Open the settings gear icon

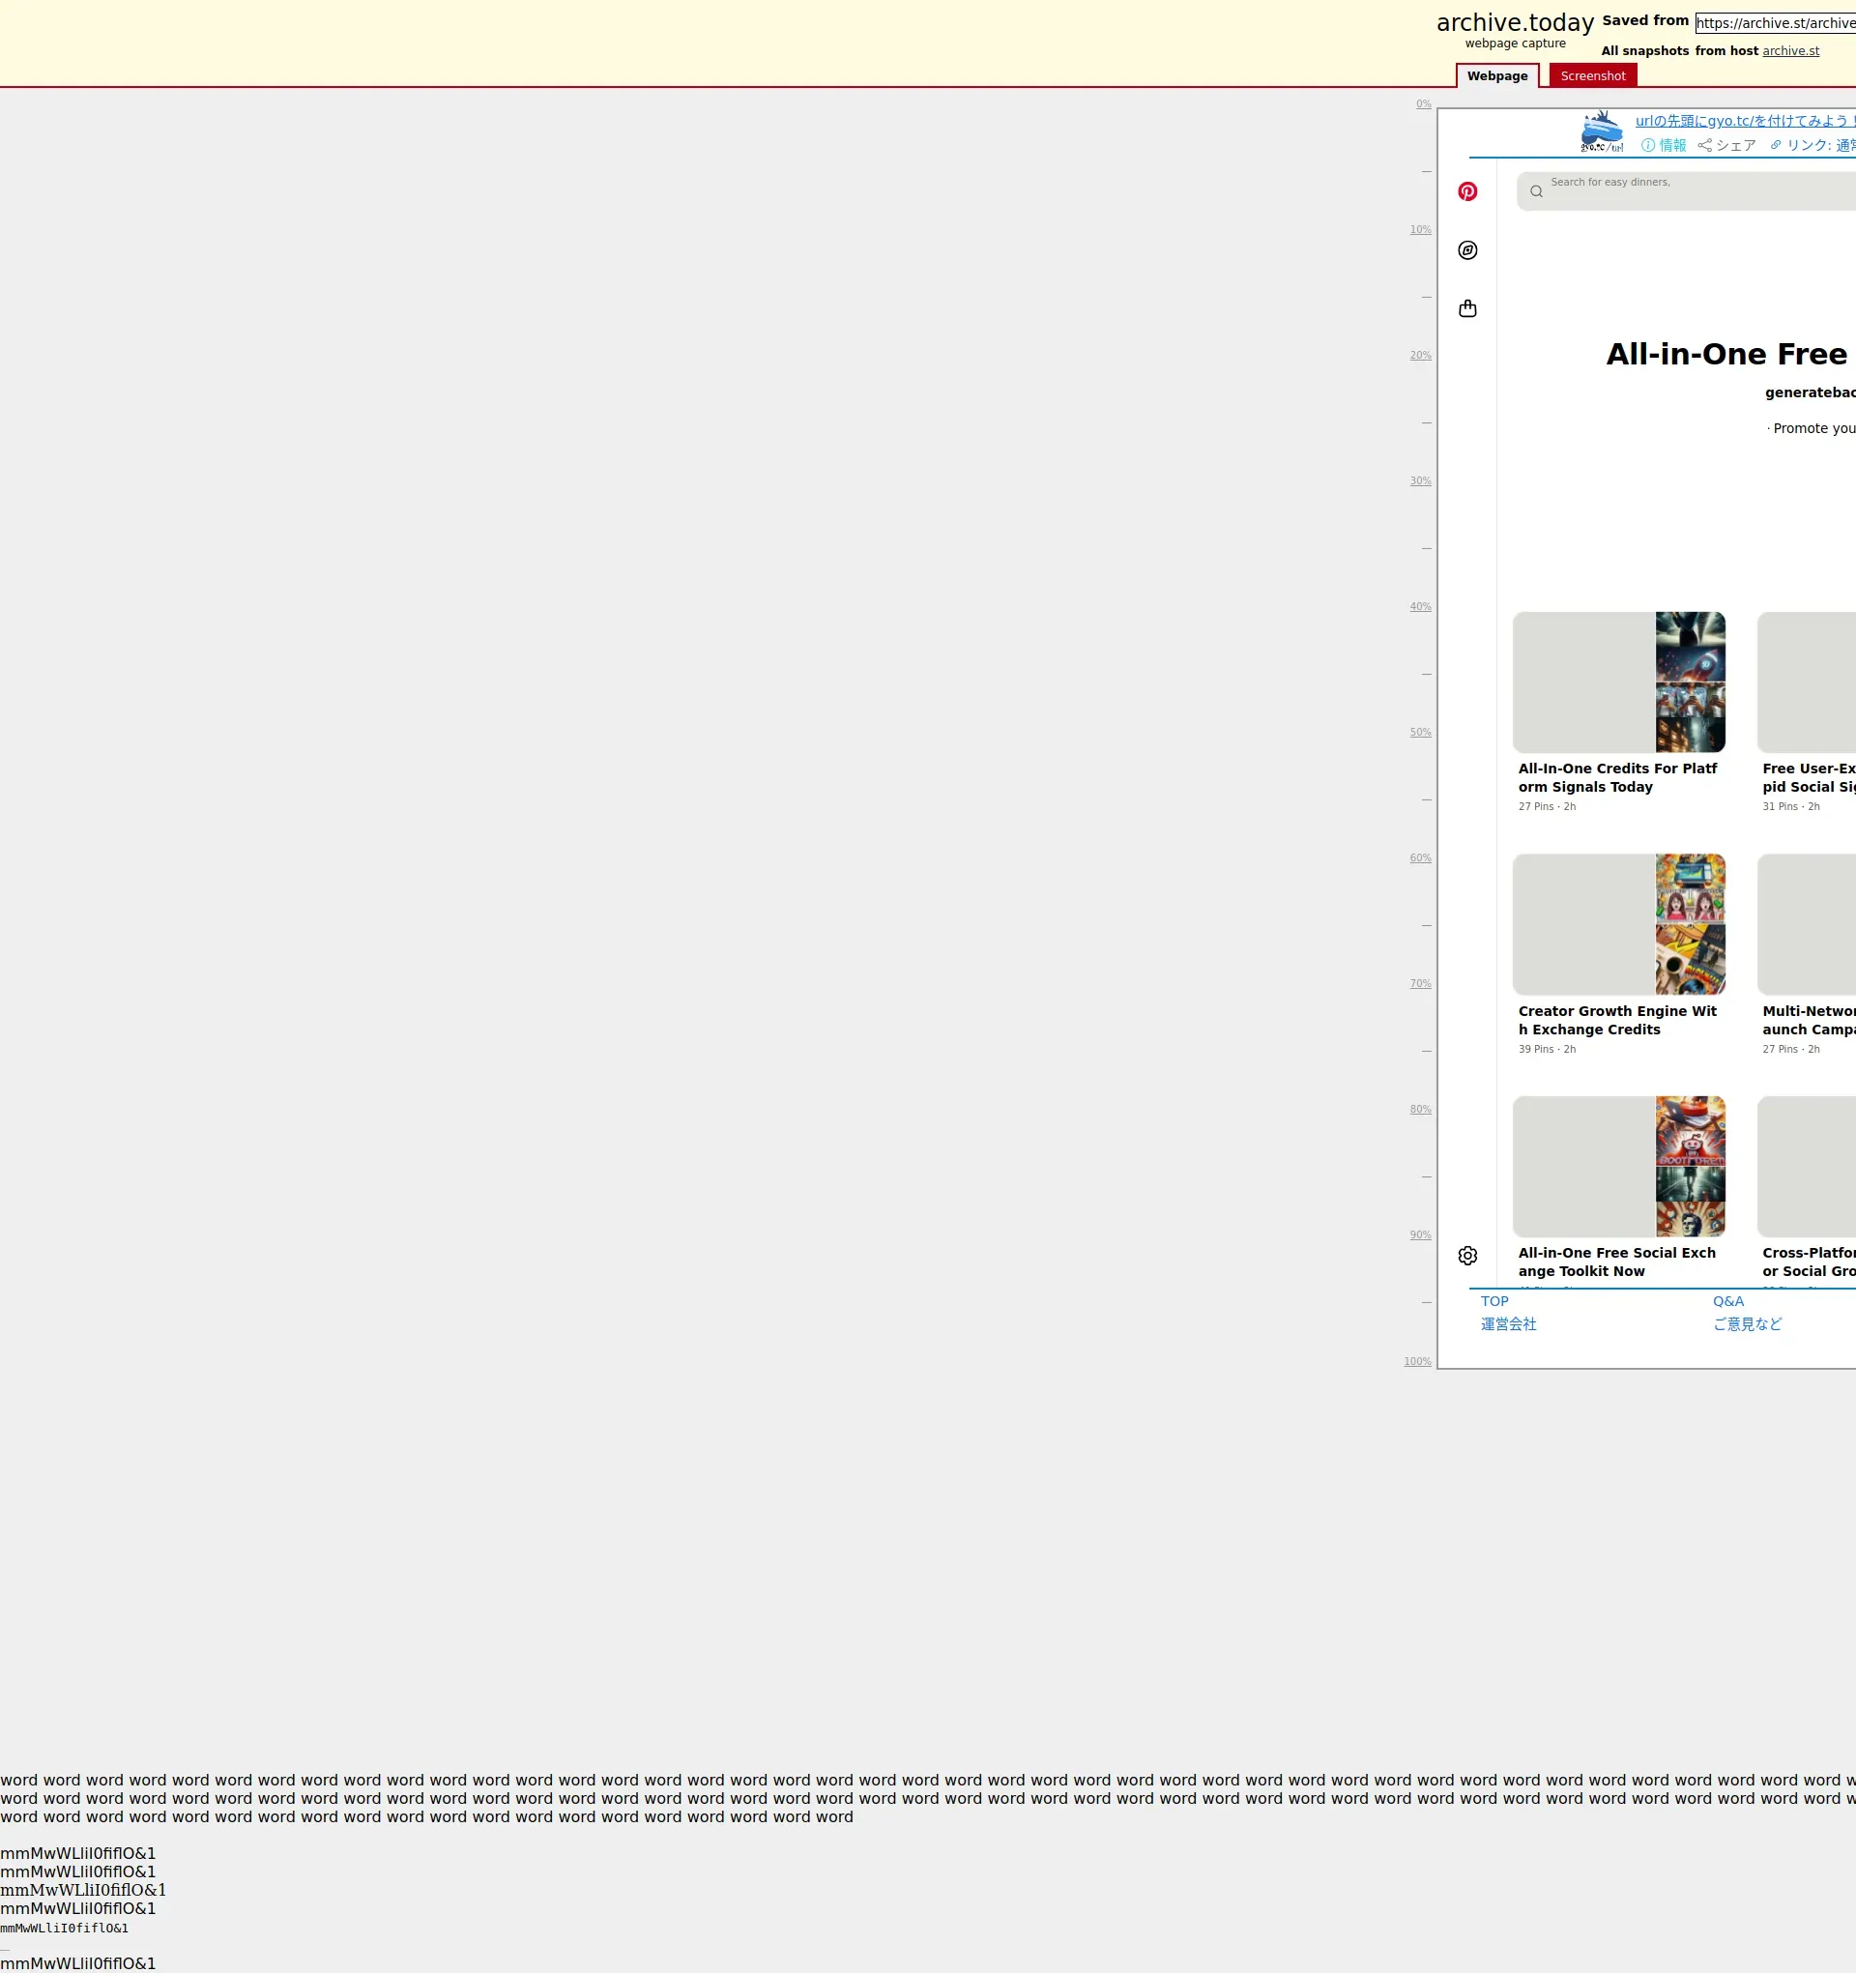(1467, 1256)
